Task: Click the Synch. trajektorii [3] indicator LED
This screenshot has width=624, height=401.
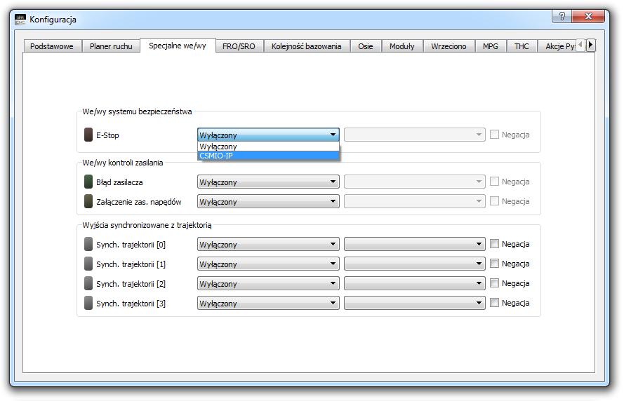Action: point(88,303)
